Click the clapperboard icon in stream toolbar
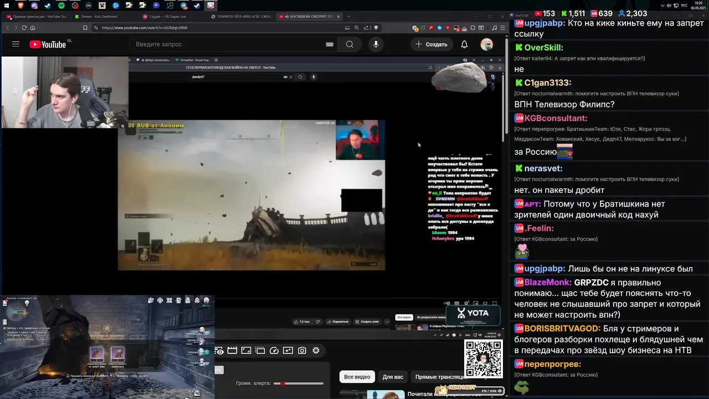This screenshot has height=399, width=709. [232, 351]
